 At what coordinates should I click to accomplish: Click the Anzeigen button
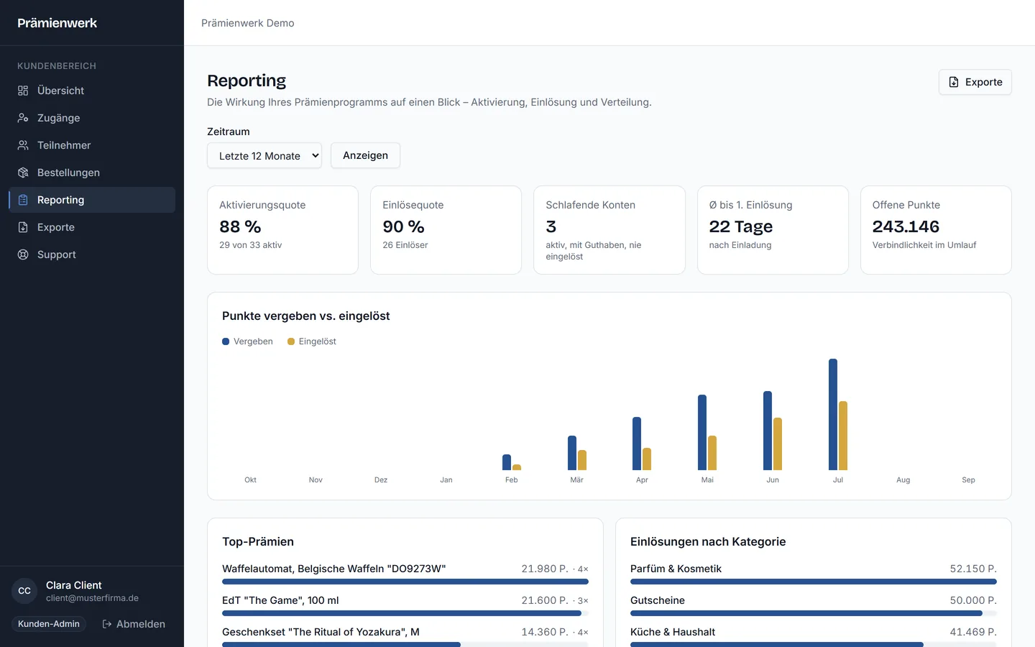pyautogui.click(x=365, y=155)
